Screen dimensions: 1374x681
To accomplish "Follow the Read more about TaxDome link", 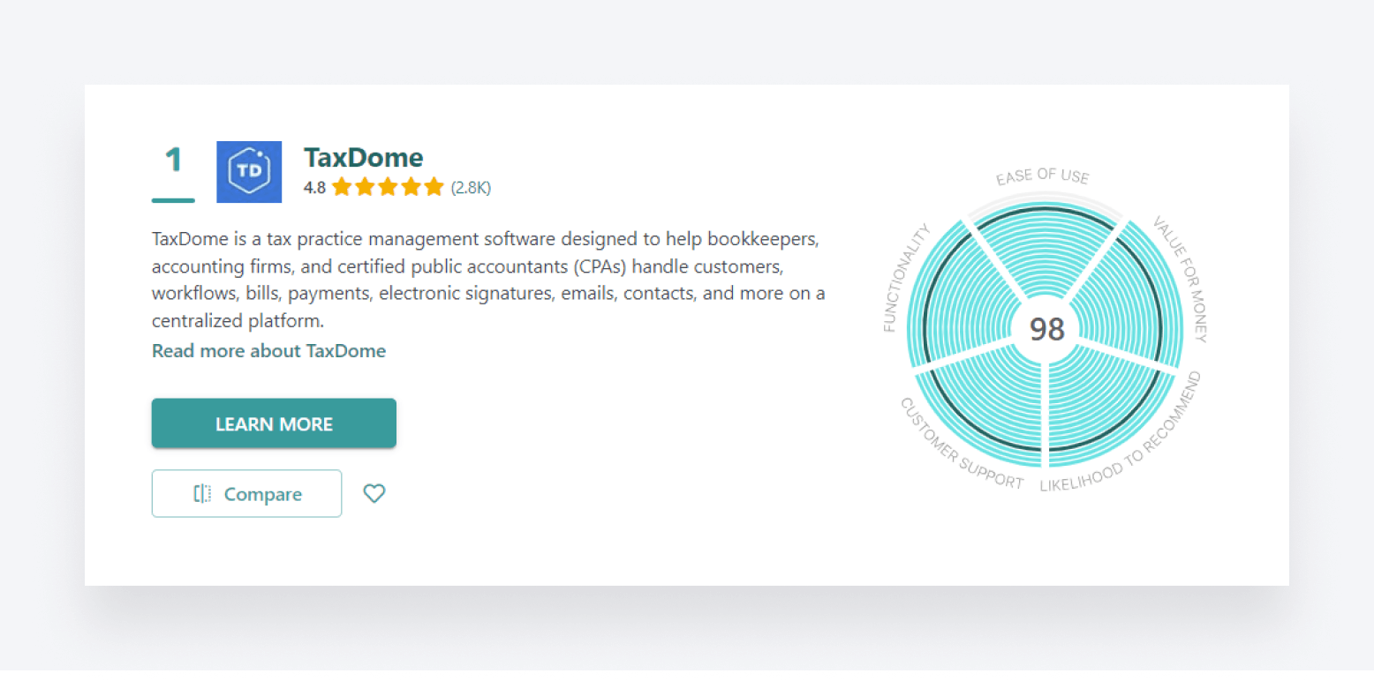I will click(268, 351).
